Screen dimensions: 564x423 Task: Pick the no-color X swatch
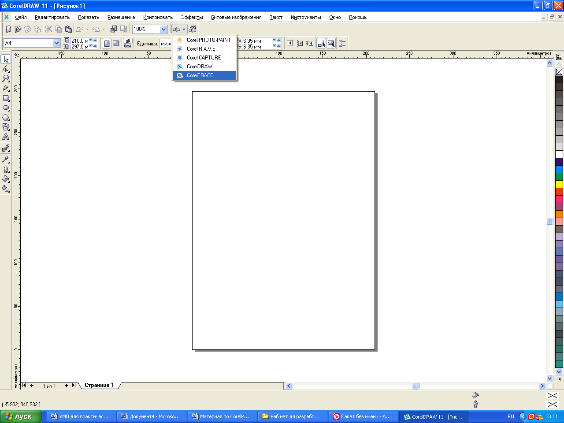pyautogui.click(x=559, y=72)
